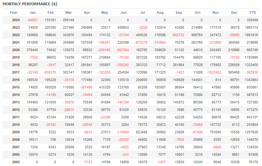Click the Sep column header
Image resolution: width=262 pixels, height=166 pixels.
coord(179,12)
